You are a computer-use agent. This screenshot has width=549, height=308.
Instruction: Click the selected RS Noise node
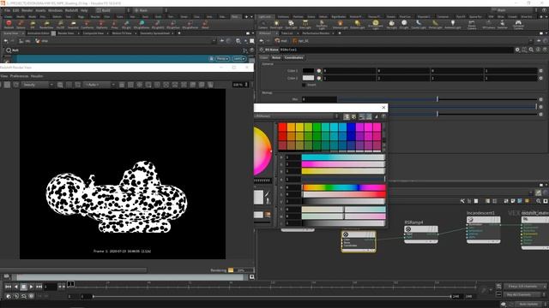pyautogui.click(x=359, y=241)
